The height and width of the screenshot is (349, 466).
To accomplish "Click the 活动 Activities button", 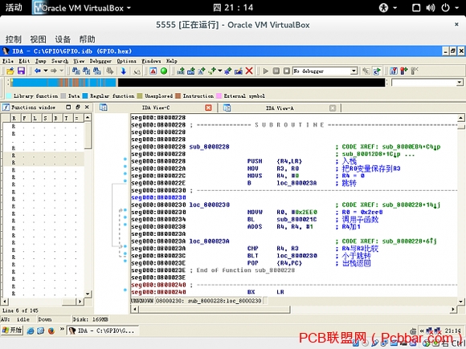I will click(14, 8).
